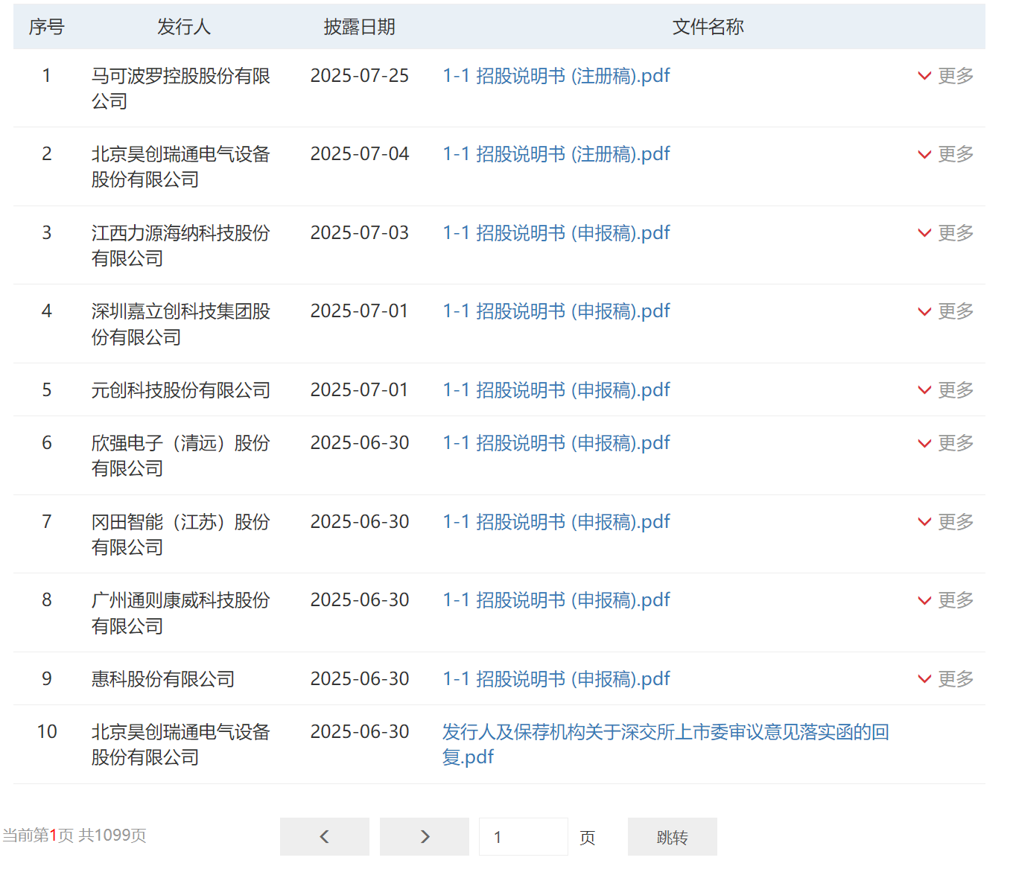Image resolution: width=1013 pixels, height=872 pixels.
Task: Click the next page arrow icon
Action: 424,836
